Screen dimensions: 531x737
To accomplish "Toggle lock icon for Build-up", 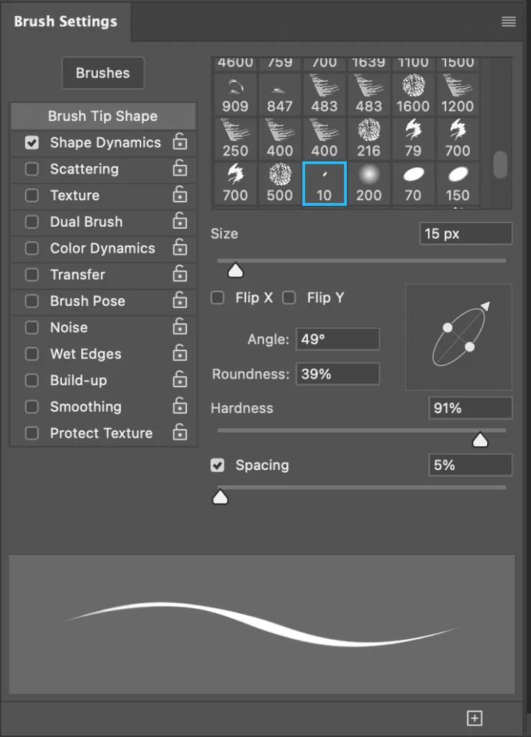I will pos(180,379).
